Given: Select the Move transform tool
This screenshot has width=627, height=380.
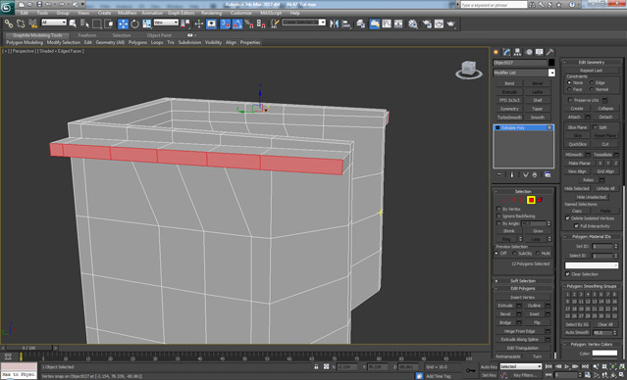Looking at the screenshot, I should click(123, 24).
